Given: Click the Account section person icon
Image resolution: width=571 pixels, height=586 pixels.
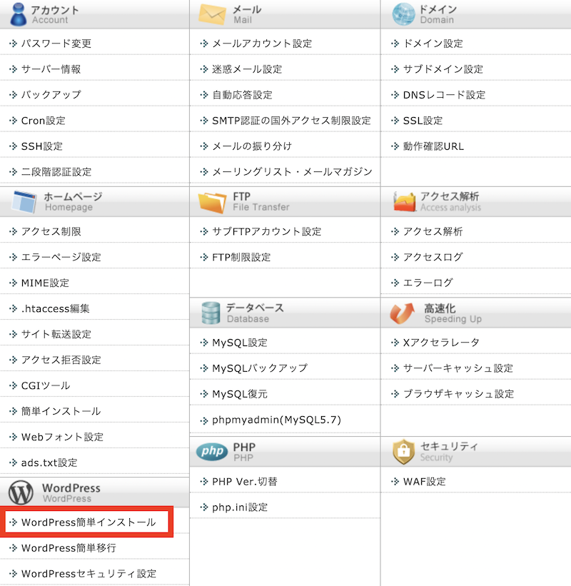Looking at the screenshot, I should 18,14.
